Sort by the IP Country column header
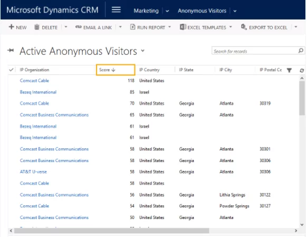 [149, 70]
